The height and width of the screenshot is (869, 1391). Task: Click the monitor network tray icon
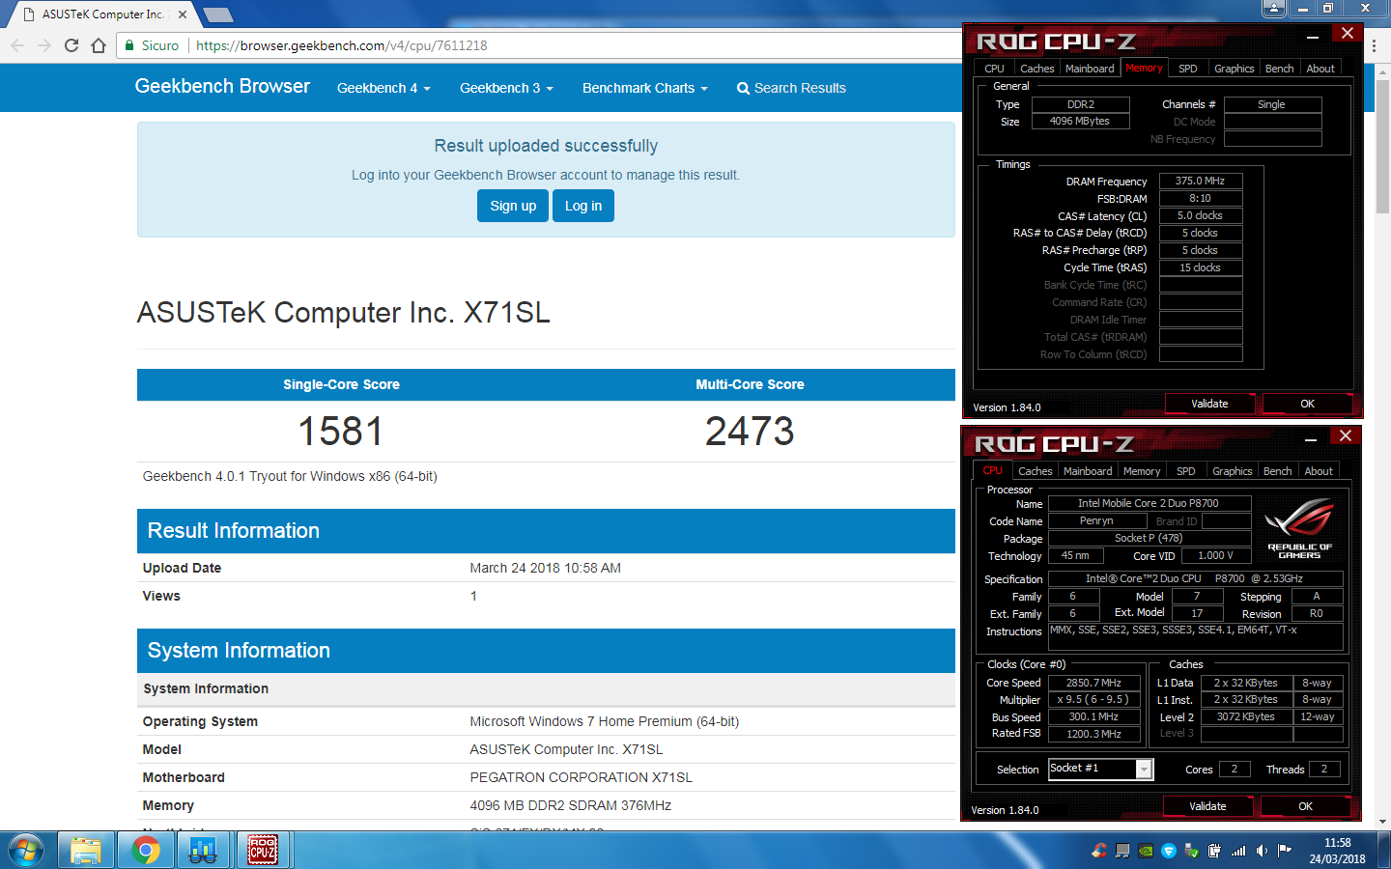pyautogui.click(x=1122, y=851)
